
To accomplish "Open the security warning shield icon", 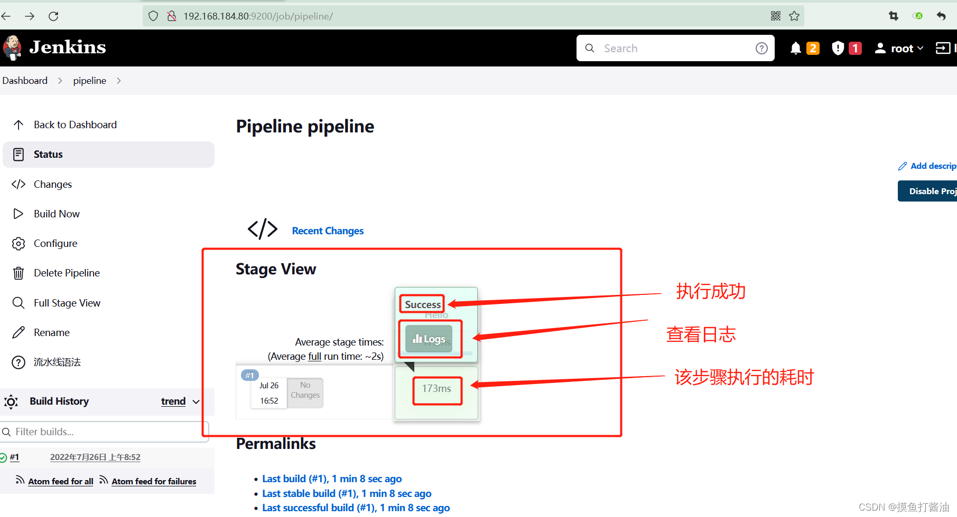I will [x=838, y=49].
